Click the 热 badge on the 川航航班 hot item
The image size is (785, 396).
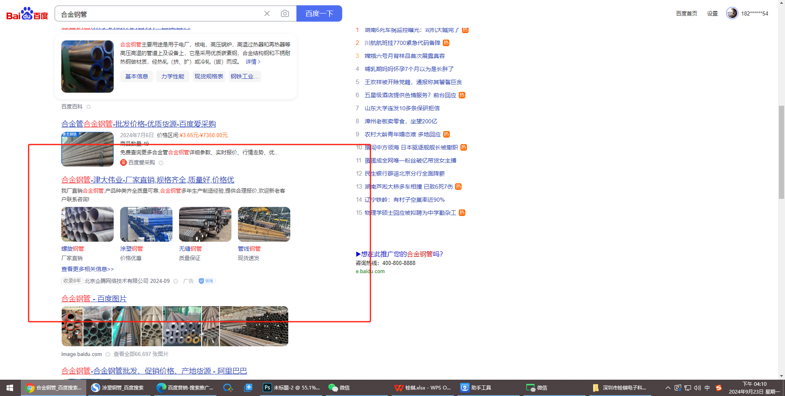446,43
